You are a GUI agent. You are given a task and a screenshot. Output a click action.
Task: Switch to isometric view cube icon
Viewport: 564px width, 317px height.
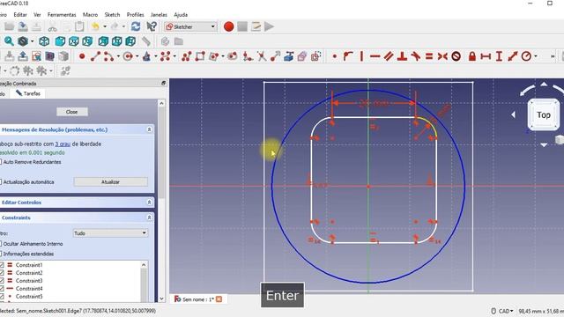[44, 41]
